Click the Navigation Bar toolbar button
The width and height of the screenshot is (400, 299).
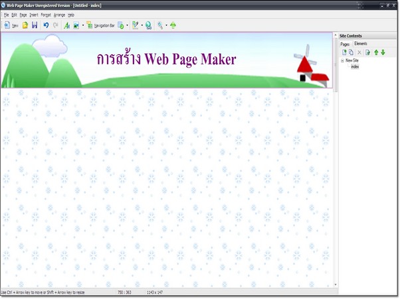click(x=100, y=25)
